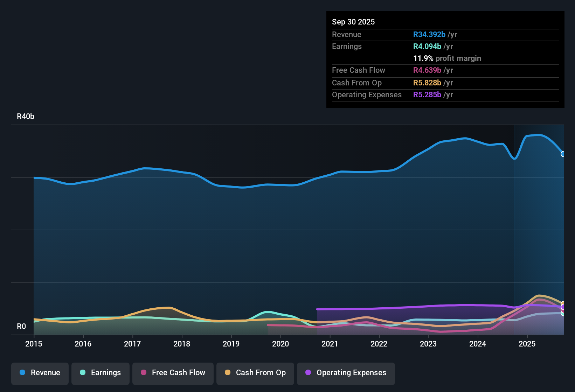Toggle the Revenue series visibility
The height and width of the screenshot is (392, 575).
click(40, 373)
